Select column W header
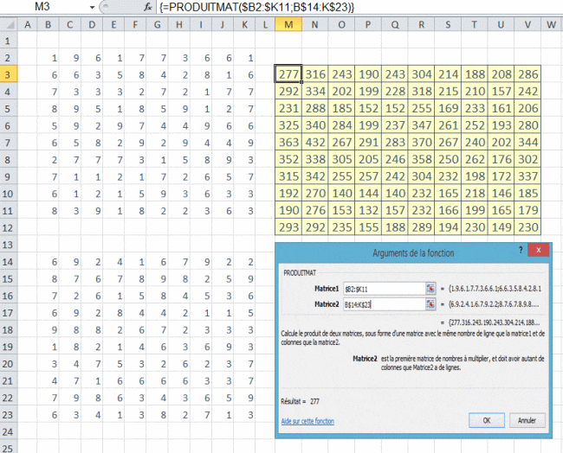The width and height of the screenshot is (563, 453). click(x=552, y=24)
